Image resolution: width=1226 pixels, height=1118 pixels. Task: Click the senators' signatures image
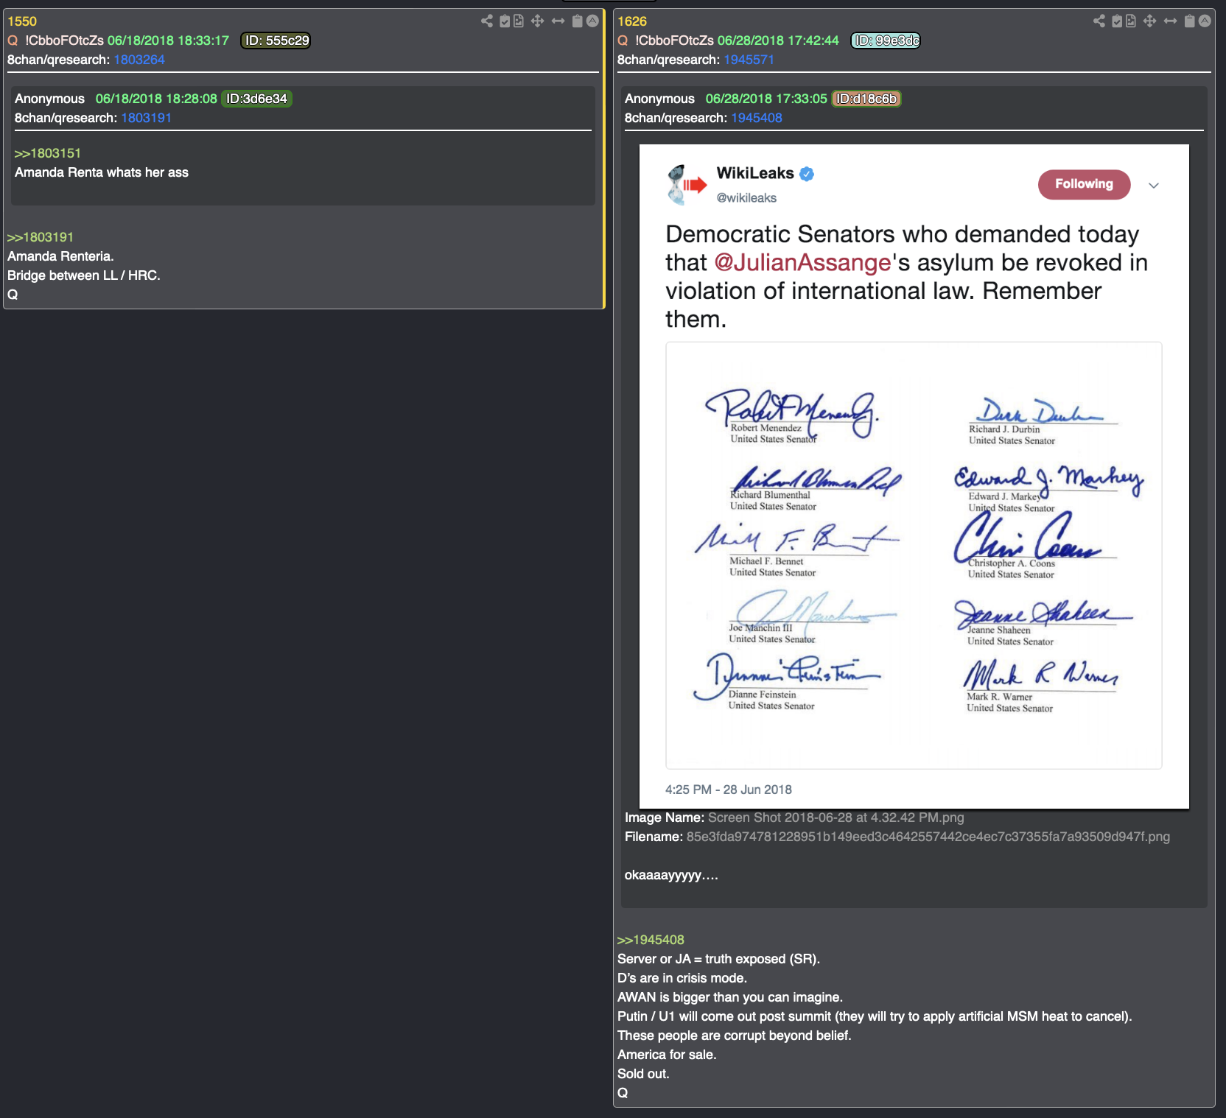914,555
